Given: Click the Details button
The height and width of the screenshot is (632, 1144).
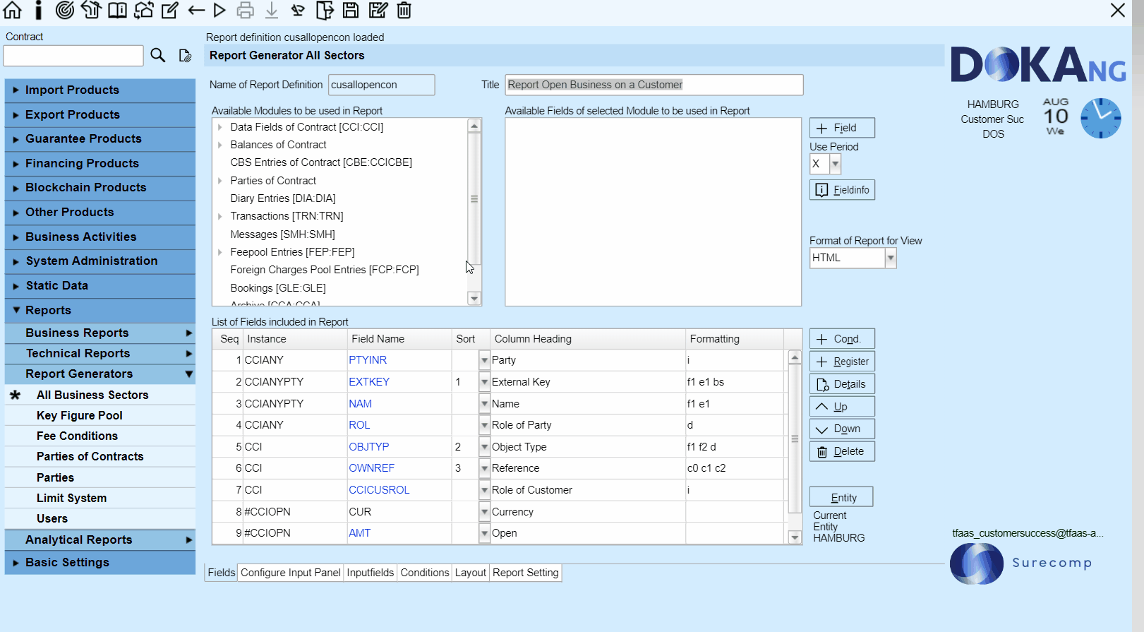Looking at the screenshot, I should click(x=842, y=384).
